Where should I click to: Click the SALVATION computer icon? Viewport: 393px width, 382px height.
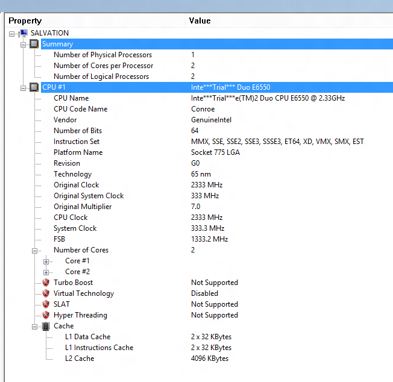click(x=23, y=33)
